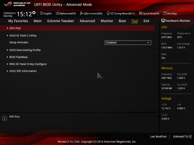Click the Setup Animator label
194x145 pixels.
point(19,42)
